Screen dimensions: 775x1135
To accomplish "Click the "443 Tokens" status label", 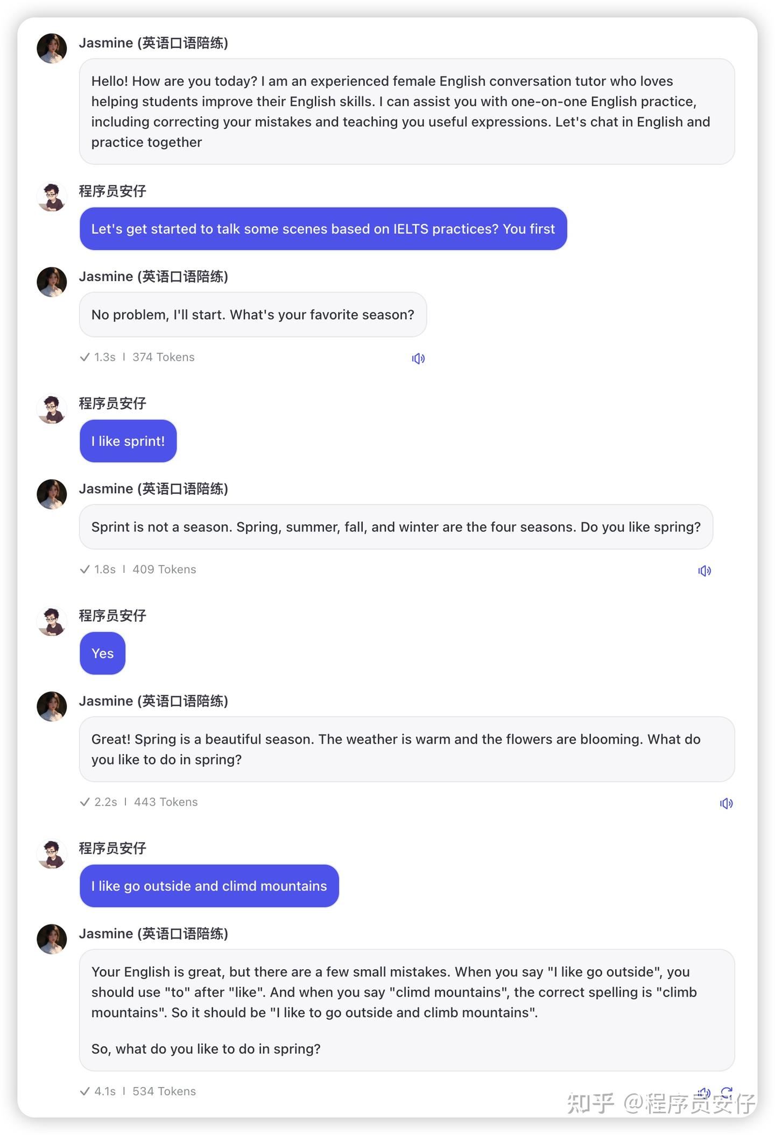I will [x=166, y=802].
